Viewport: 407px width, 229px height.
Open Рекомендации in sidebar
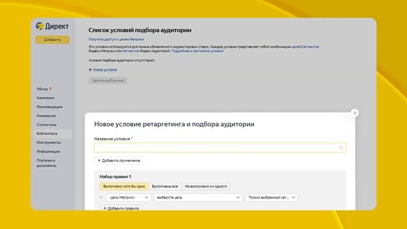50,107
